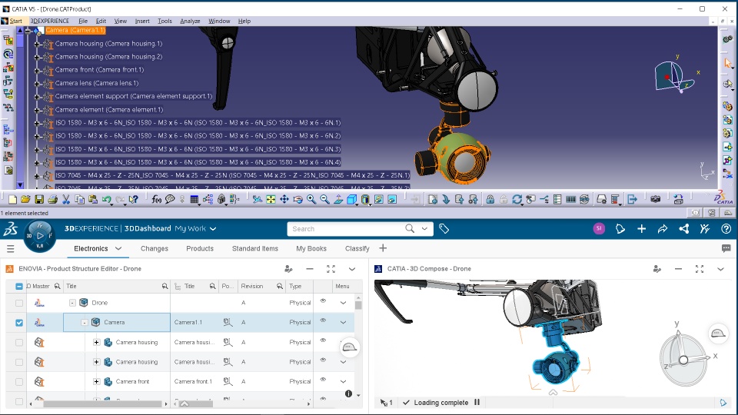Select the Rotate view tool
Screen dimensions: 738x415
[298, 200]
